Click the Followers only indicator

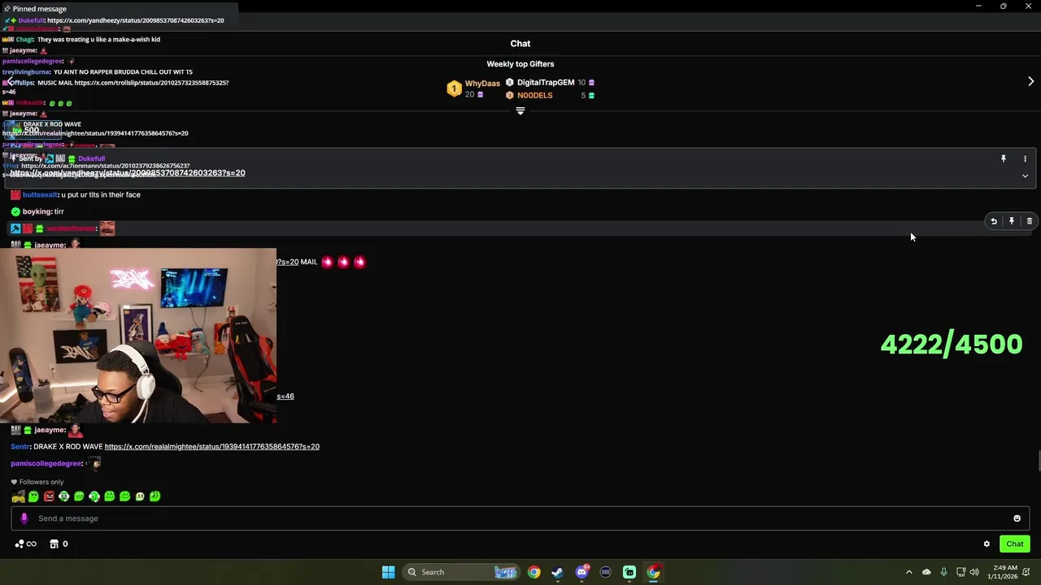[37, 482]
